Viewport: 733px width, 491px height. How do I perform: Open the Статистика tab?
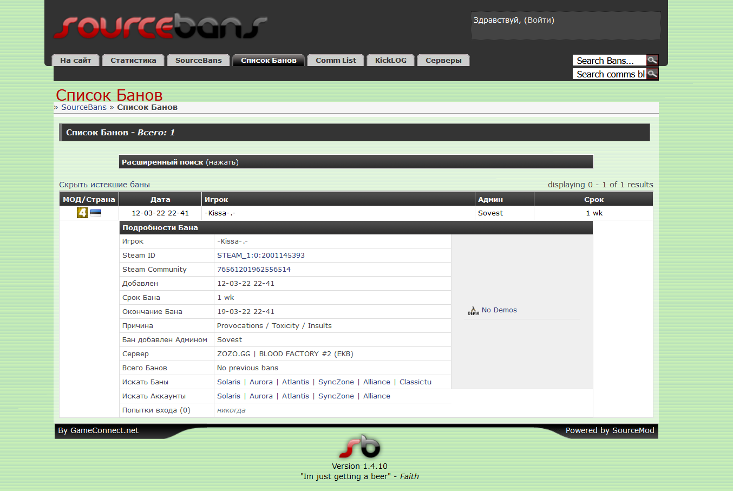[133, 61]
